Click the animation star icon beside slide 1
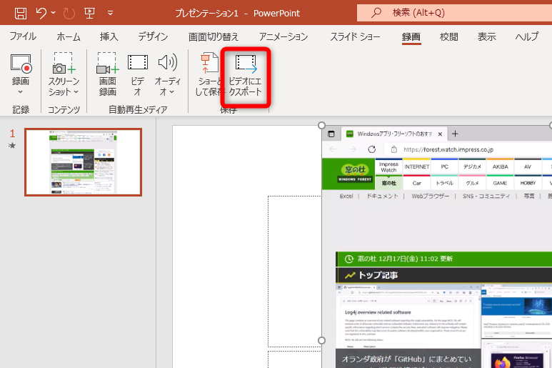The width and height of the screenshot is (552, 368). pos(12,146)
